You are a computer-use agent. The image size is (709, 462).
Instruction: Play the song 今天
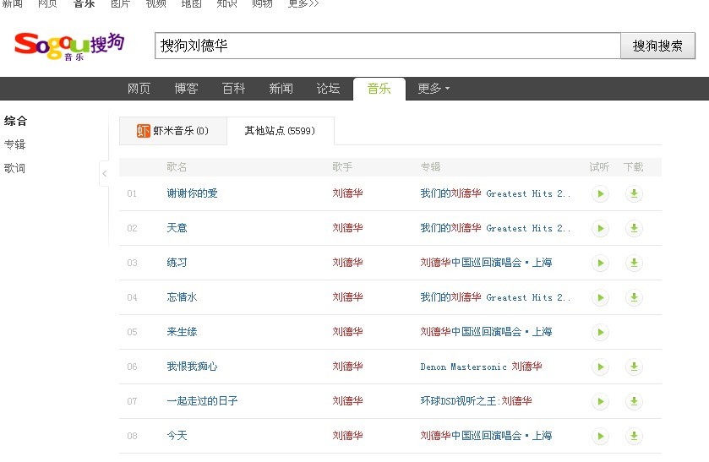point(600,436)
